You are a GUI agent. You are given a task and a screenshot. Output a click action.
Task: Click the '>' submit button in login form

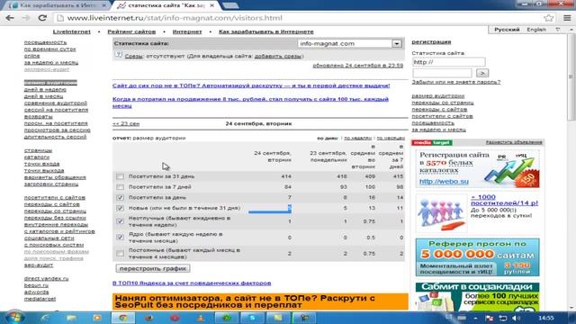[x=482, y=73]
